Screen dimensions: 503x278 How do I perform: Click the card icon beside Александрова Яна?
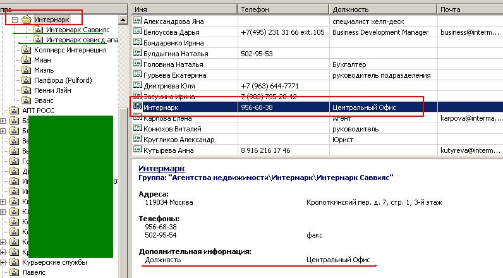138,20
